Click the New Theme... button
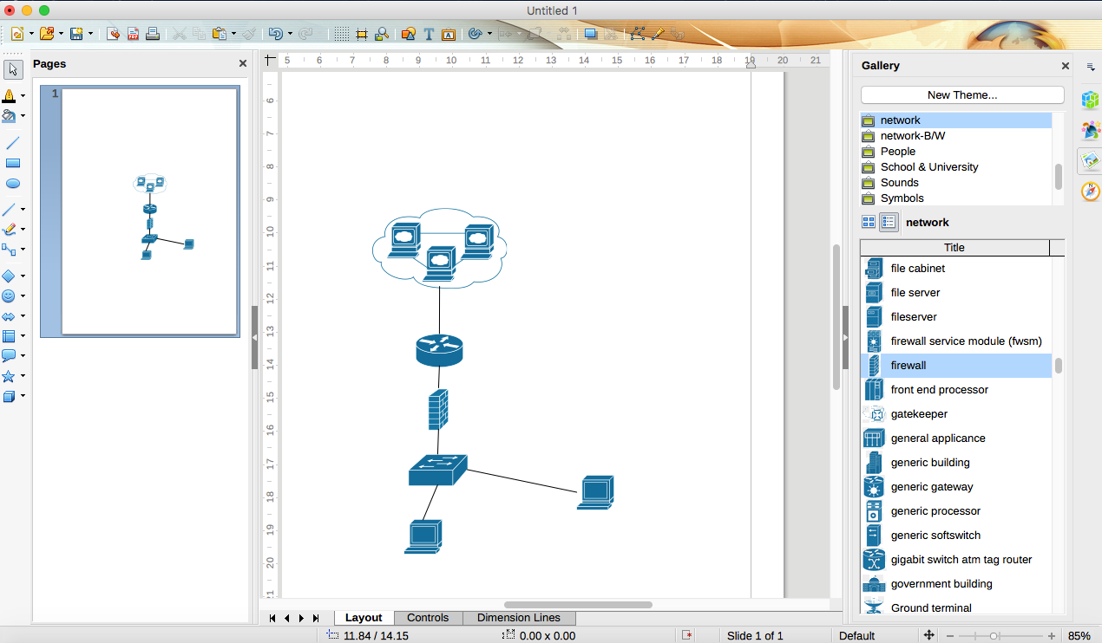The width and height of the screenshot is (1102, 643). click(962, 95)
